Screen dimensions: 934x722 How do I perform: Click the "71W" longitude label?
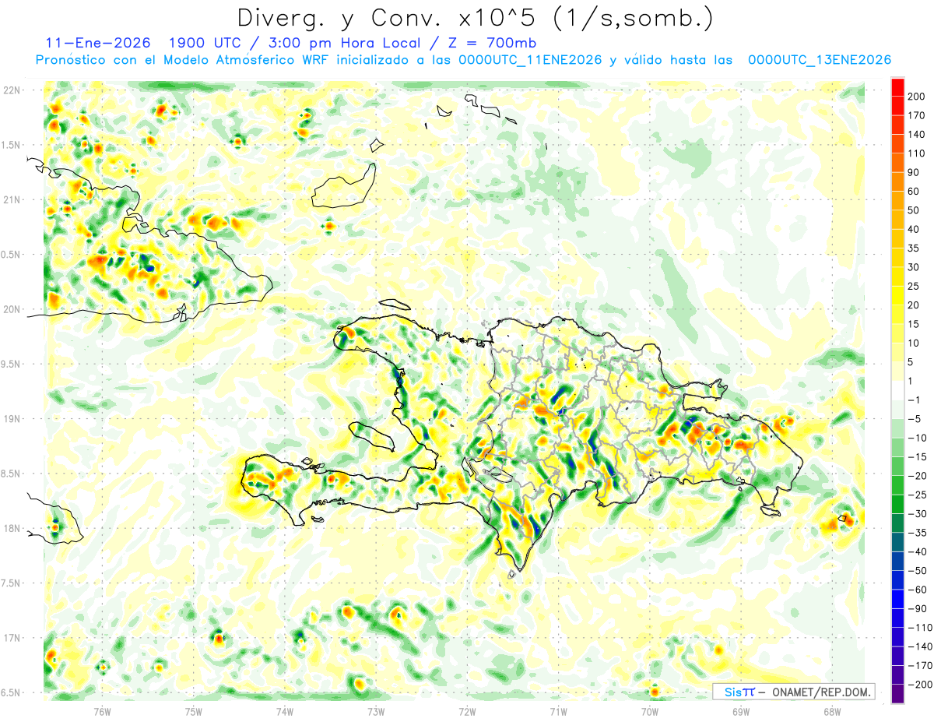click(558, 710)
